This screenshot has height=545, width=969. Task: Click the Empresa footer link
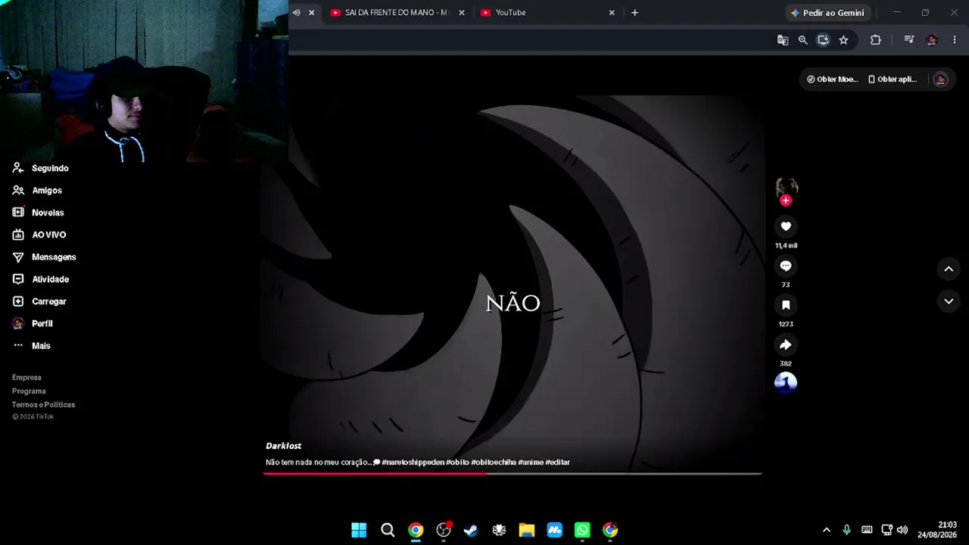tap(26, 378)
